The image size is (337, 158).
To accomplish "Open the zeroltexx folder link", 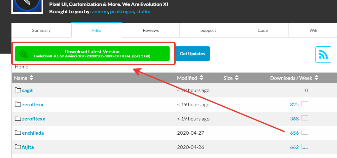I will click(33, 105).
